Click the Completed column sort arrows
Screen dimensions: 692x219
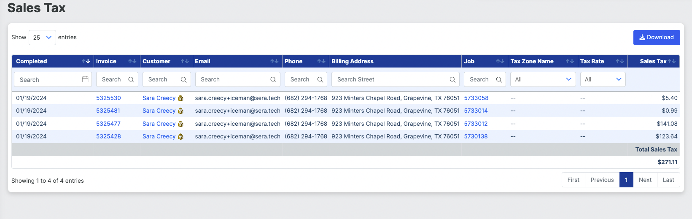(x=86, y=61)
